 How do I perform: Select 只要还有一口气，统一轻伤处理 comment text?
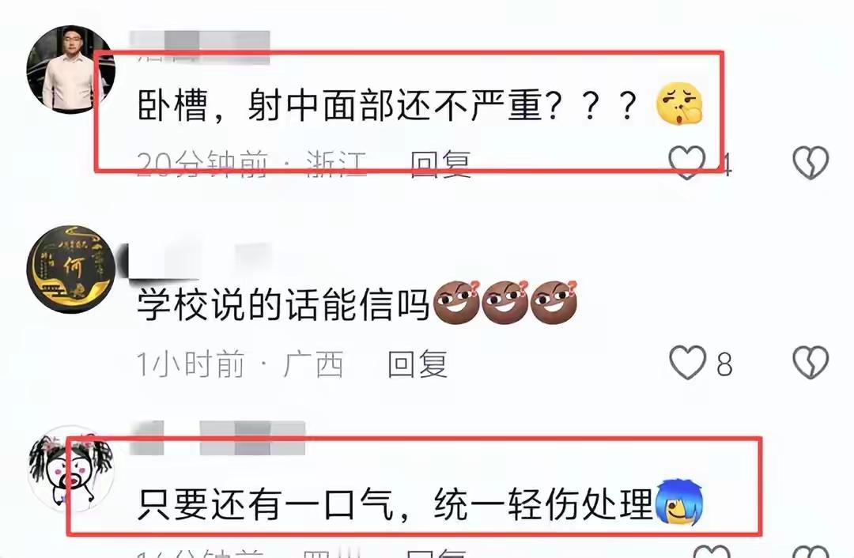coord(395,504)
